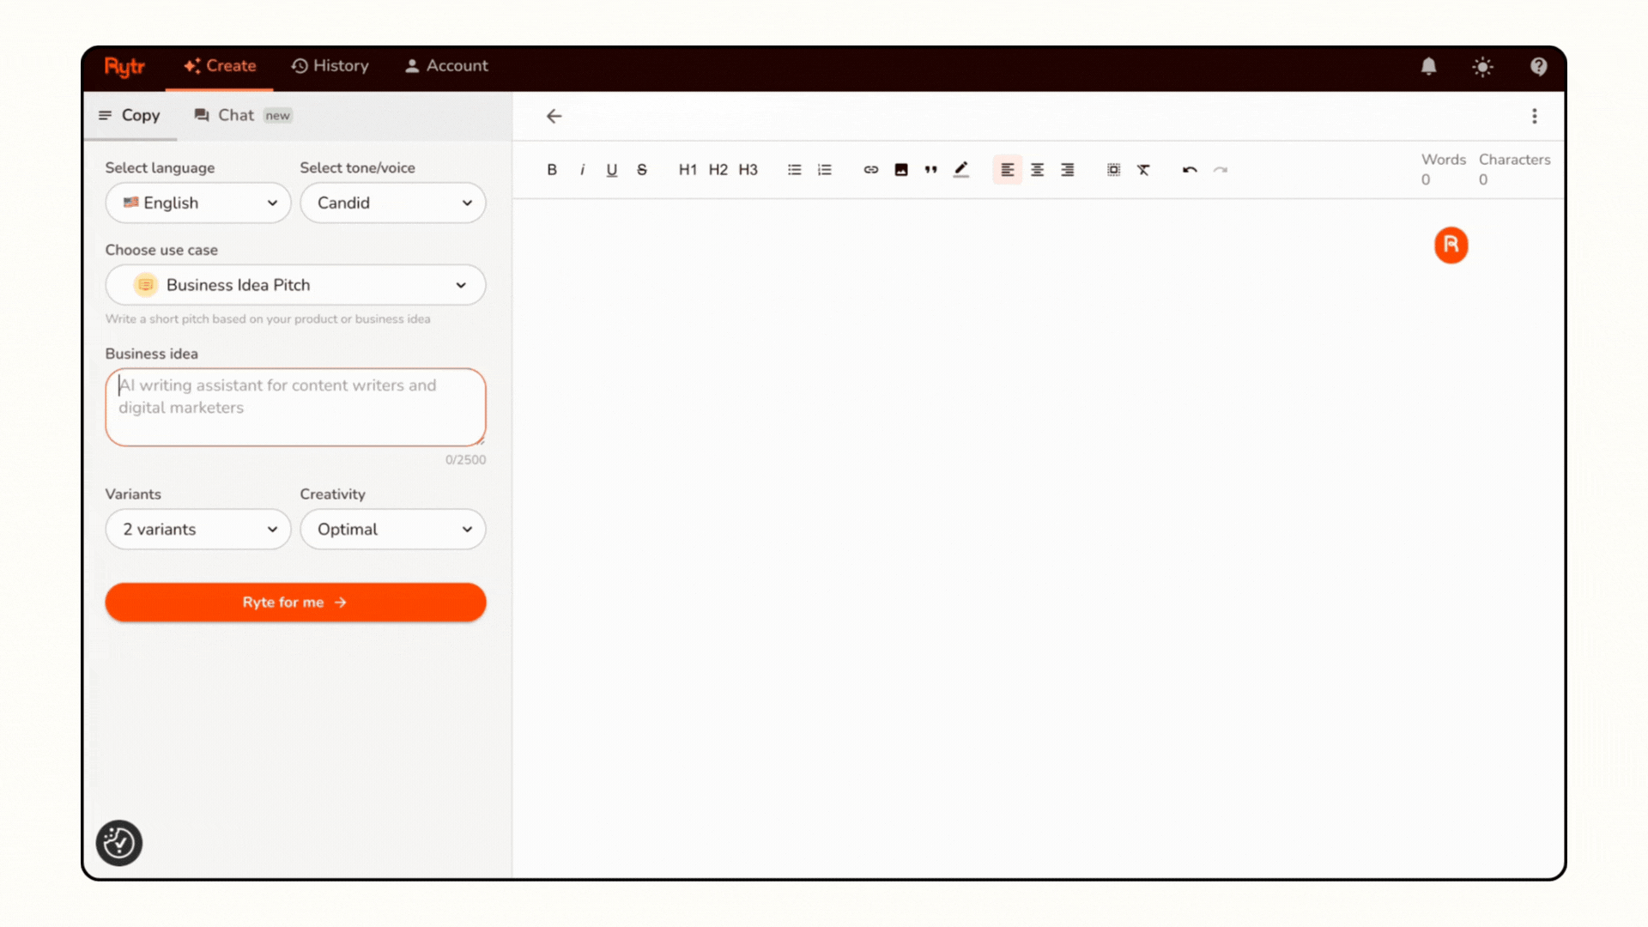The height and width of the screenshot is (927, 1648).
Task: Expand the Candid tone/voice dropdown
Action: [392, 203]
